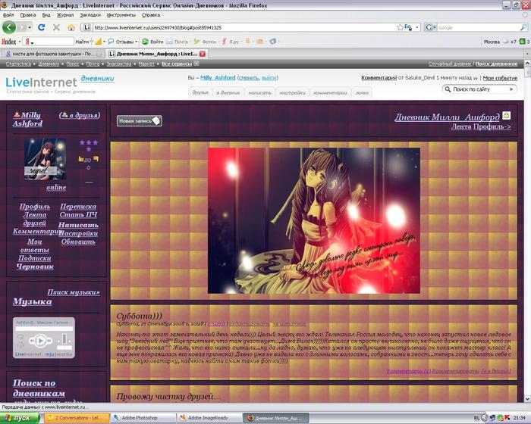Click the anime header image

314,221
